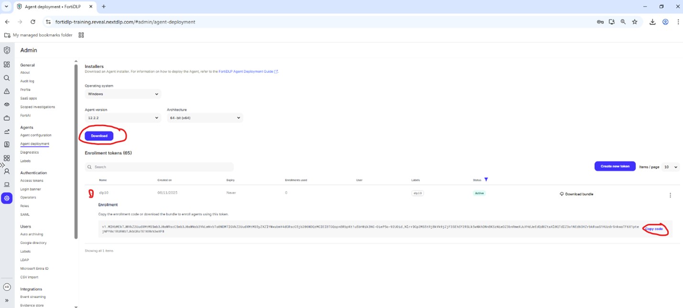This screenshot has width=683, height=308.
Task: Click the blue Download installer button
Action: (x=99, y=136)
